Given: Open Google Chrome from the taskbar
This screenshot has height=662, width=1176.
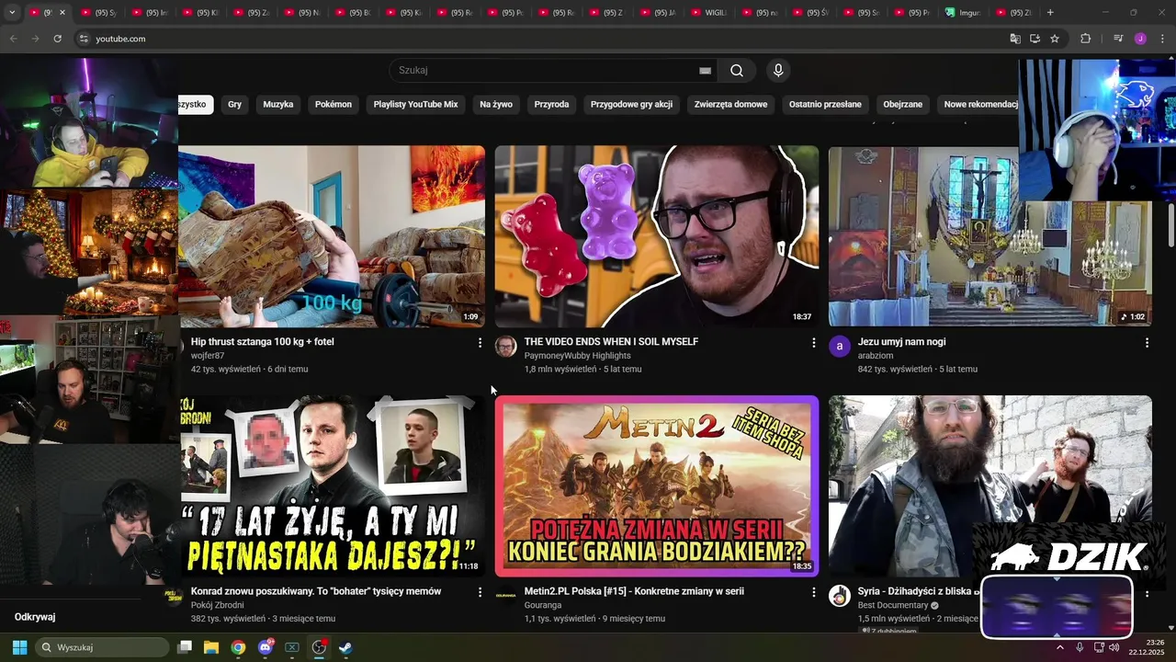Looking at the screenshot, I should click(238, 647).
